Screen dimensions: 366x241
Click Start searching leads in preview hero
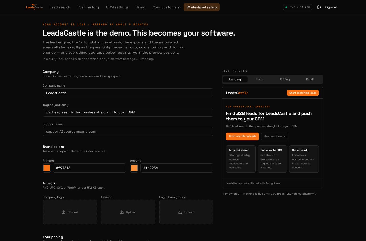[x=242, y=136]
